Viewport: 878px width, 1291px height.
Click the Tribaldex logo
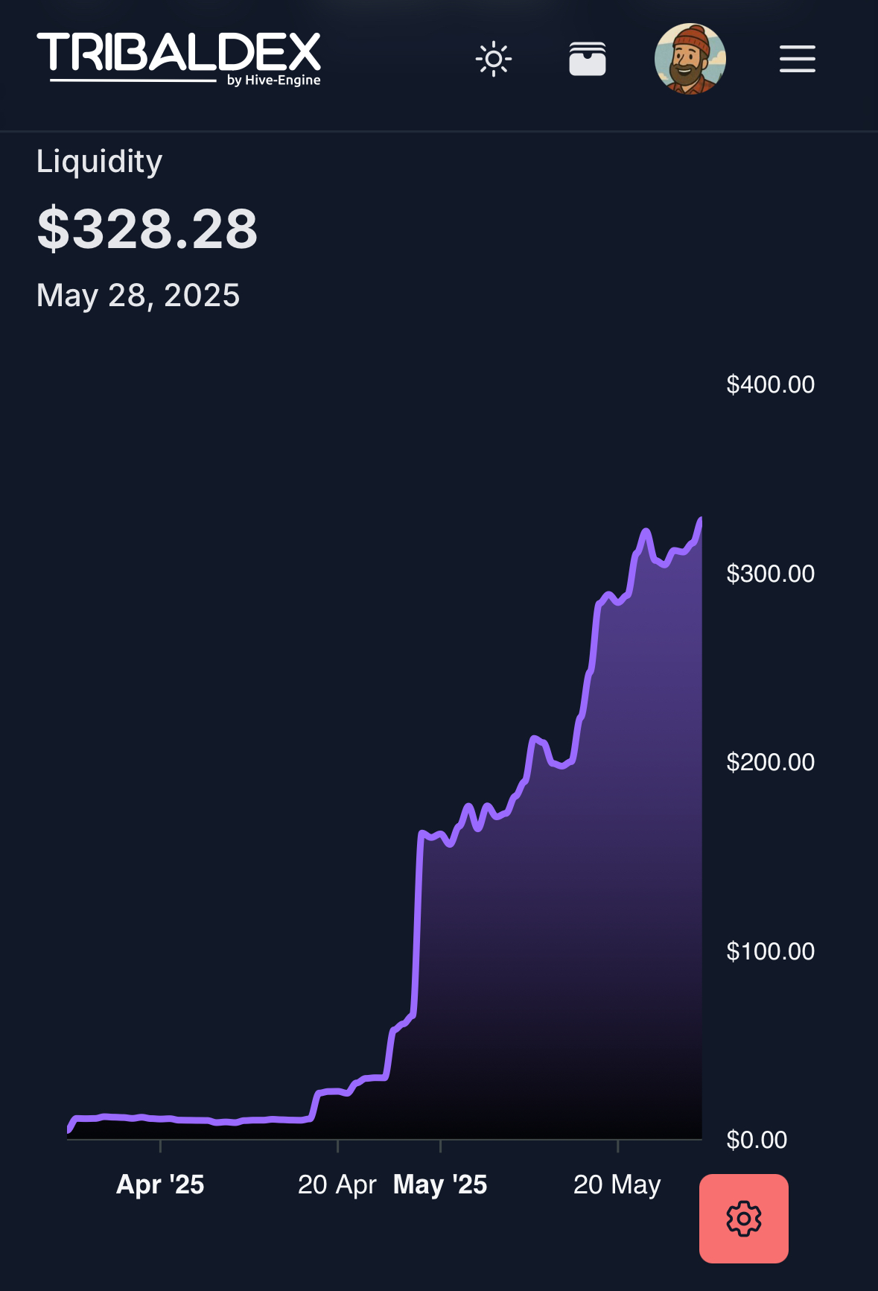click(179, 58)
